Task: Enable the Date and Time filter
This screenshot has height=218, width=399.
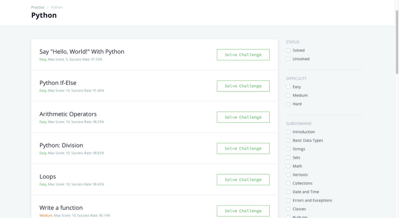Action: click(x=288, y=192)
